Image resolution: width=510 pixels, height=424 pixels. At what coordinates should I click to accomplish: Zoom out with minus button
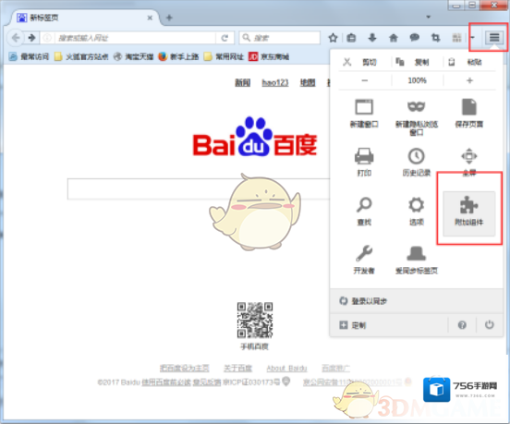click(365, 80)
